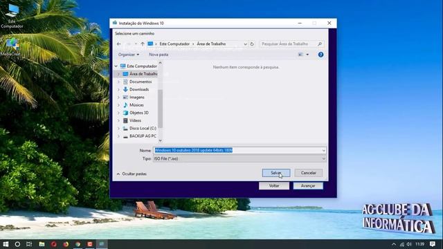The height and width of the screenshot is (249, 443).
Task: Open the Organizar menu
Action: [129, 55]
